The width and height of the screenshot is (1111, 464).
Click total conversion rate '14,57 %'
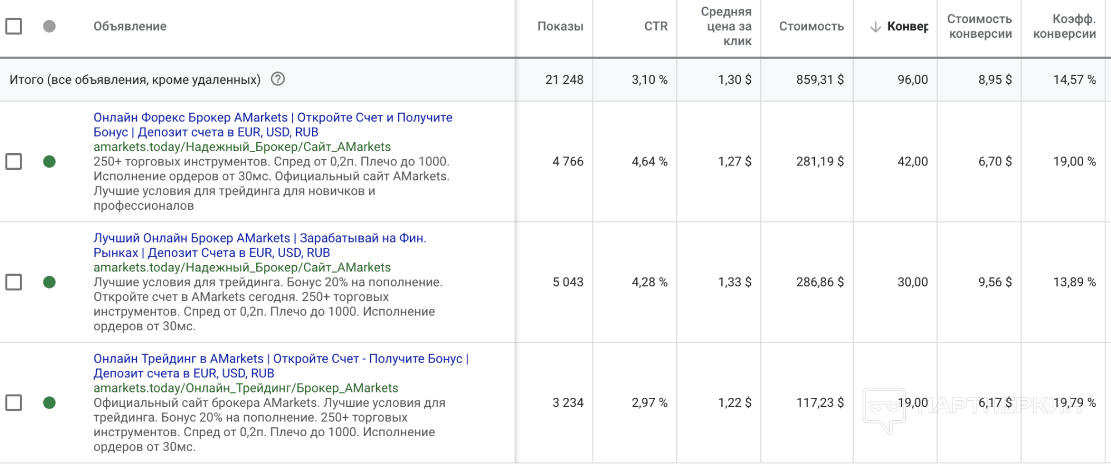coord(1074,79)
